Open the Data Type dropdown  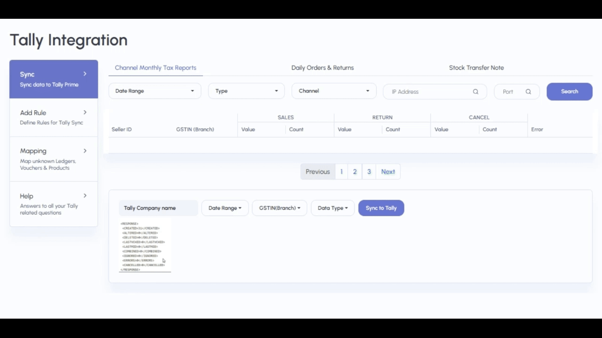(333, 208)
